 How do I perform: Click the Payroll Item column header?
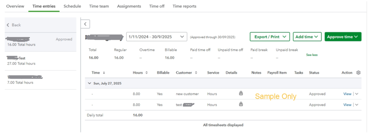(x=277, y=73)
